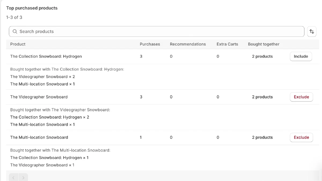Go to previous page arrow
This screenshot has height=181, width=322.
tap(14, 178)
